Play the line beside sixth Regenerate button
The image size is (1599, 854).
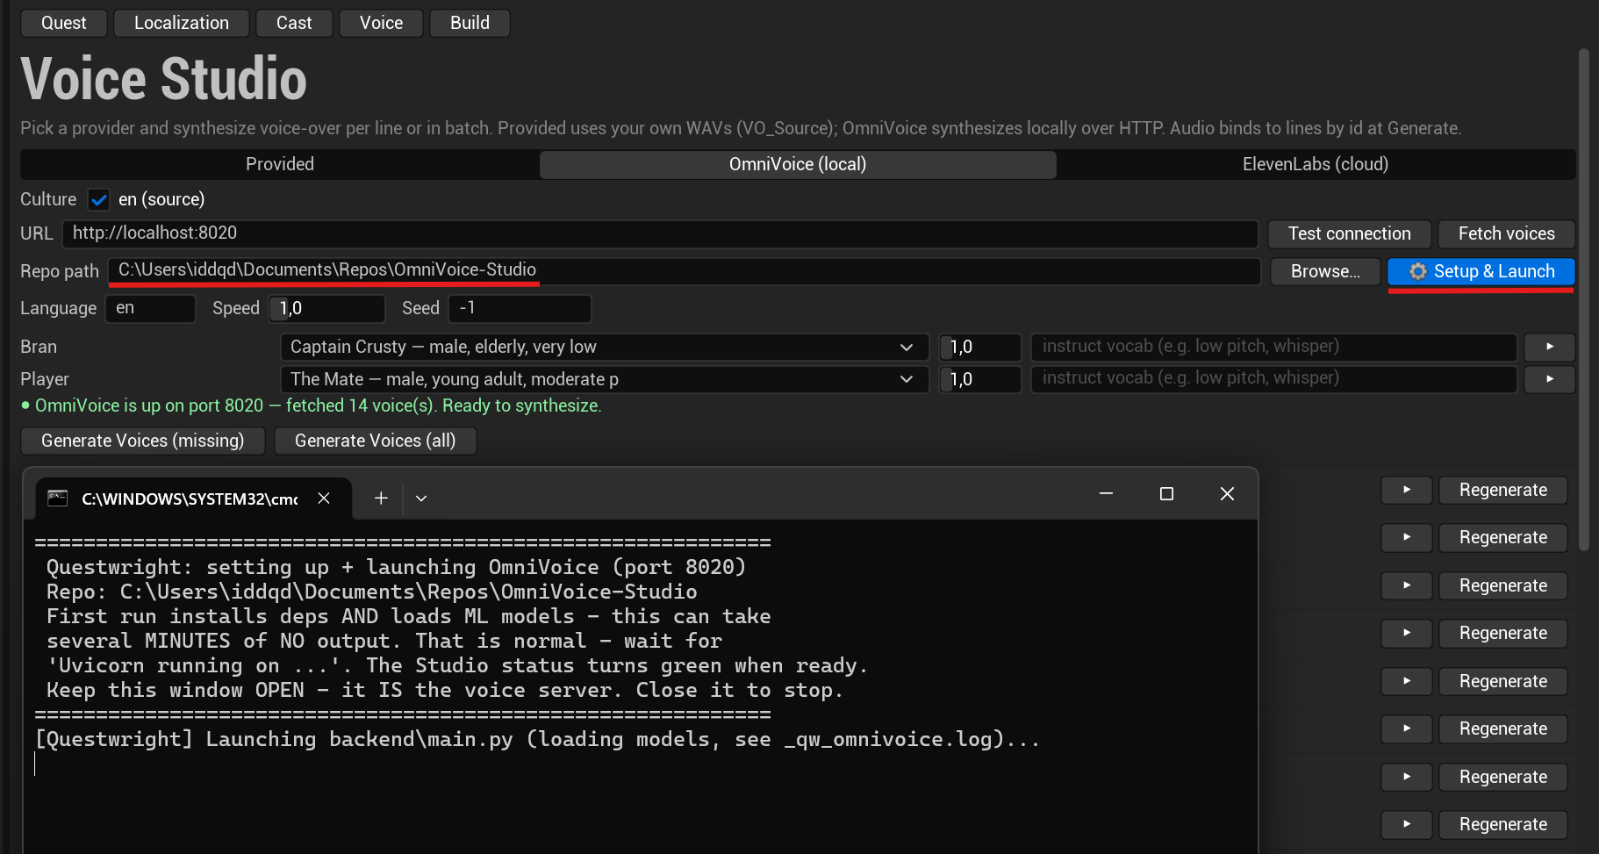pyautogui.click(x=1407, y=728)
